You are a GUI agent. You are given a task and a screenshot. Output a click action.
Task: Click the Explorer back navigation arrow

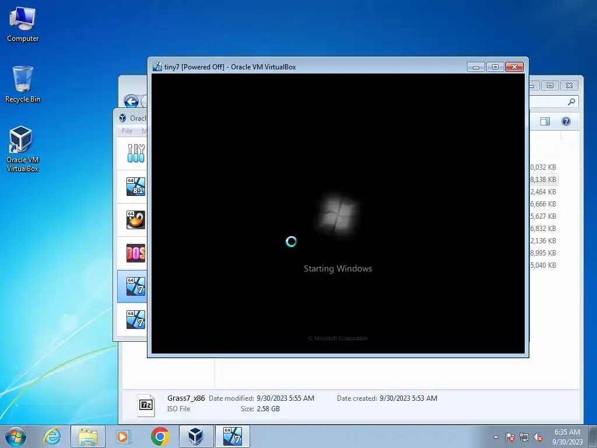click(x=131, y=101)
